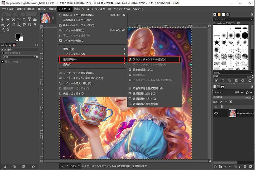This screenshot has width=255, height=170.
Task: Select the Paths tool
Action: (x=30, y=25)
